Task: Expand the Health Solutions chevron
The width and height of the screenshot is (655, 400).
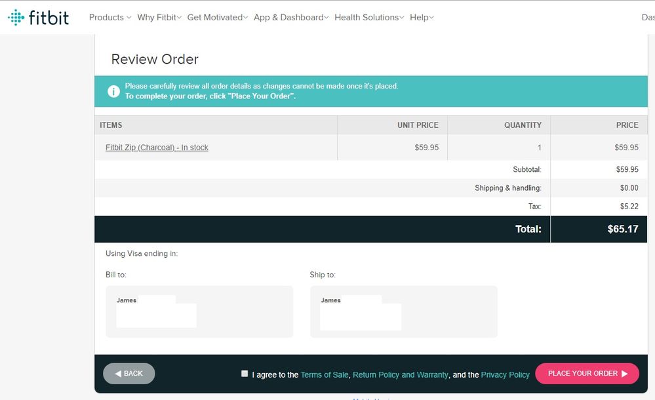Action: pyautogui.click(x=401, y=18)
